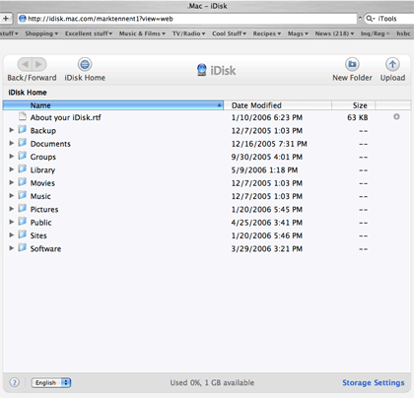
Task: Click the Pictures folder icon
Action: point(22,208)
